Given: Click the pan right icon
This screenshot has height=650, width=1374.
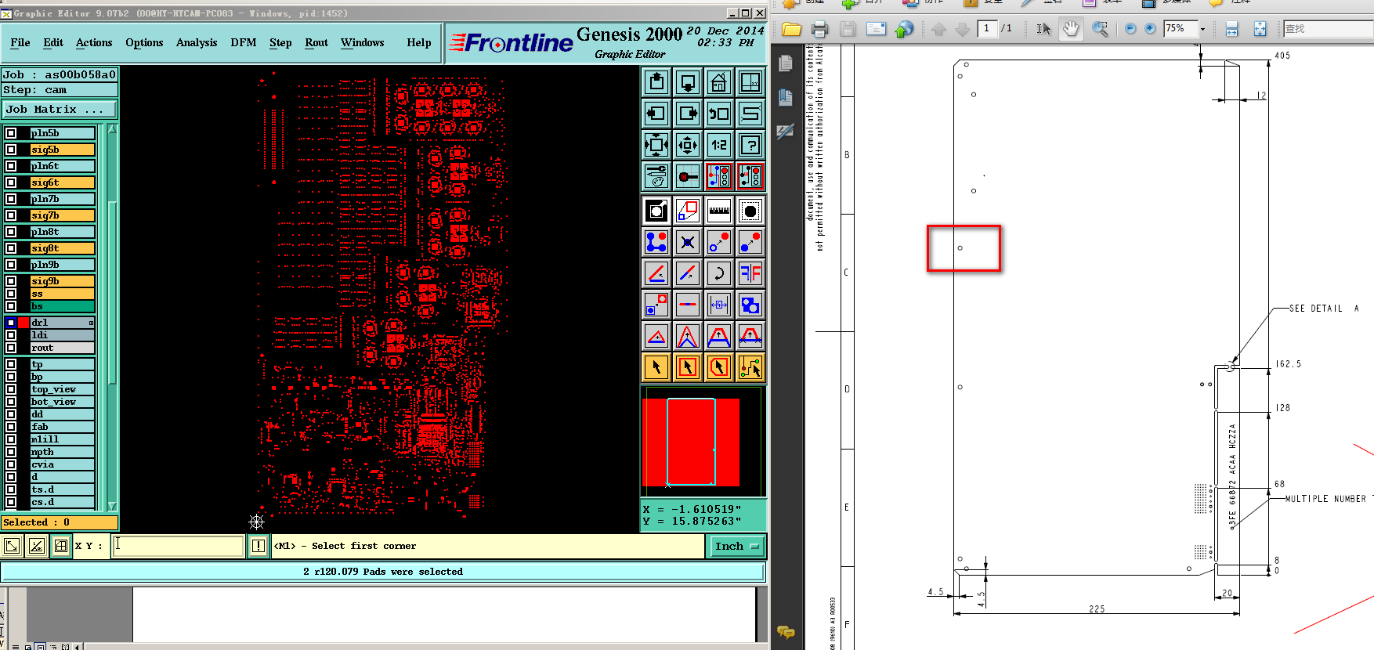Looking at the screenshot, I should [688, 114].
